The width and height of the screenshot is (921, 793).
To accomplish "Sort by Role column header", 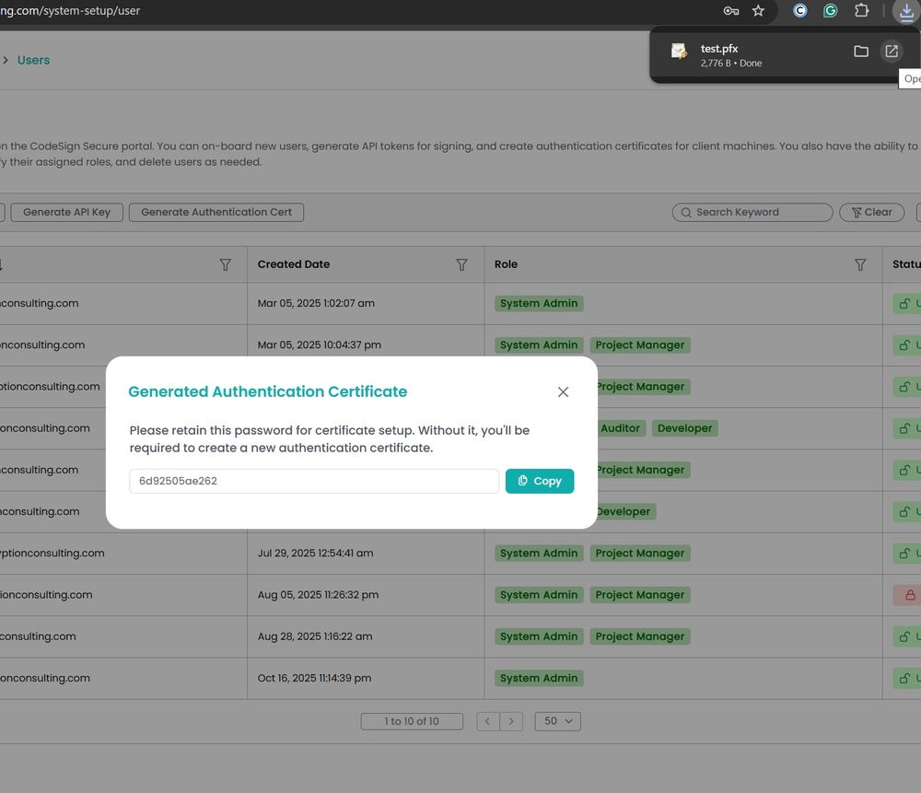I will click(506, 264).
